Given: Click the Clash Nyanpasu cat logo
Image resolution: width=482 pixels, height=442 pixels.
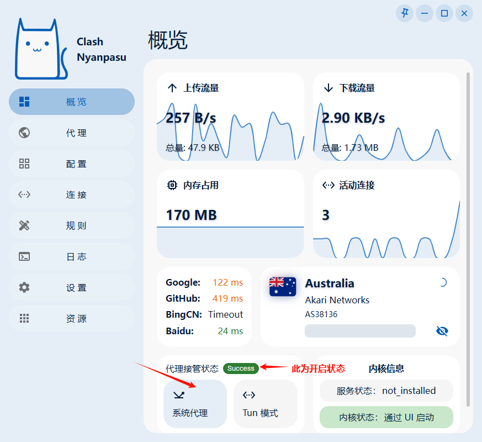Looking at the screenshot, I should (x=41, y=49).
